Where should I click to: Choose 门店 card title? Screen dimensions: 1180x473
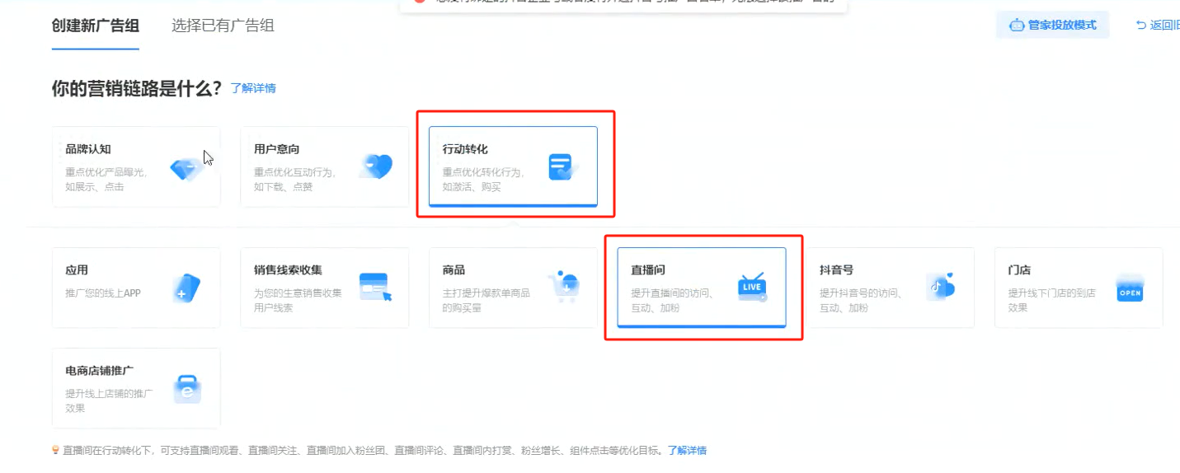coord(1019,270)
